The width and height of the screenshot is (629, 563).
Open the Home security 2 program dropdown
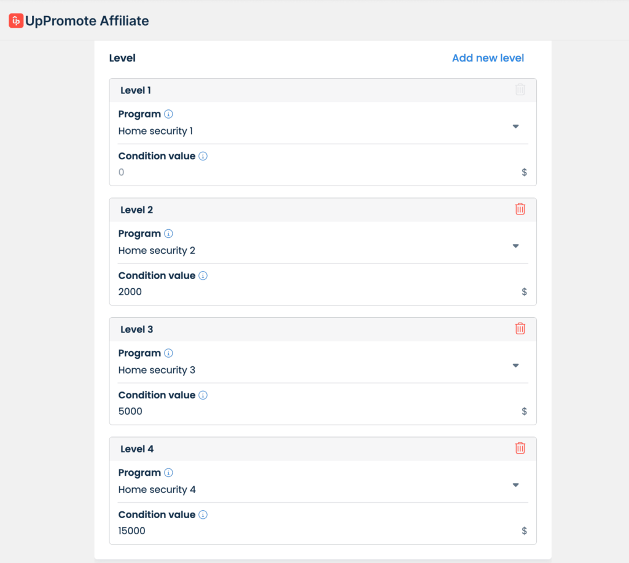(515, 246)
